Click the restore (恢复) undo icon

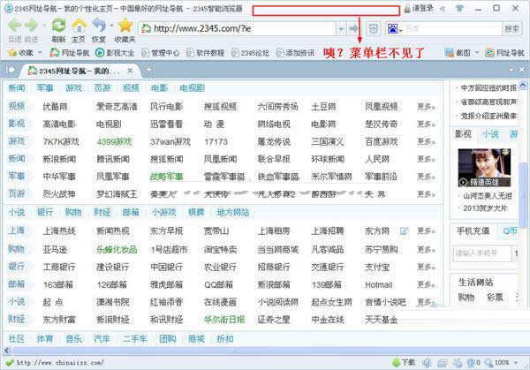[x=99, y=25]
